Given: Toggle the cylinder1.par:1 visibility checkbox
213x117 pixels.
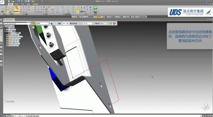Looking at the screenshot, I should point(7,36).
